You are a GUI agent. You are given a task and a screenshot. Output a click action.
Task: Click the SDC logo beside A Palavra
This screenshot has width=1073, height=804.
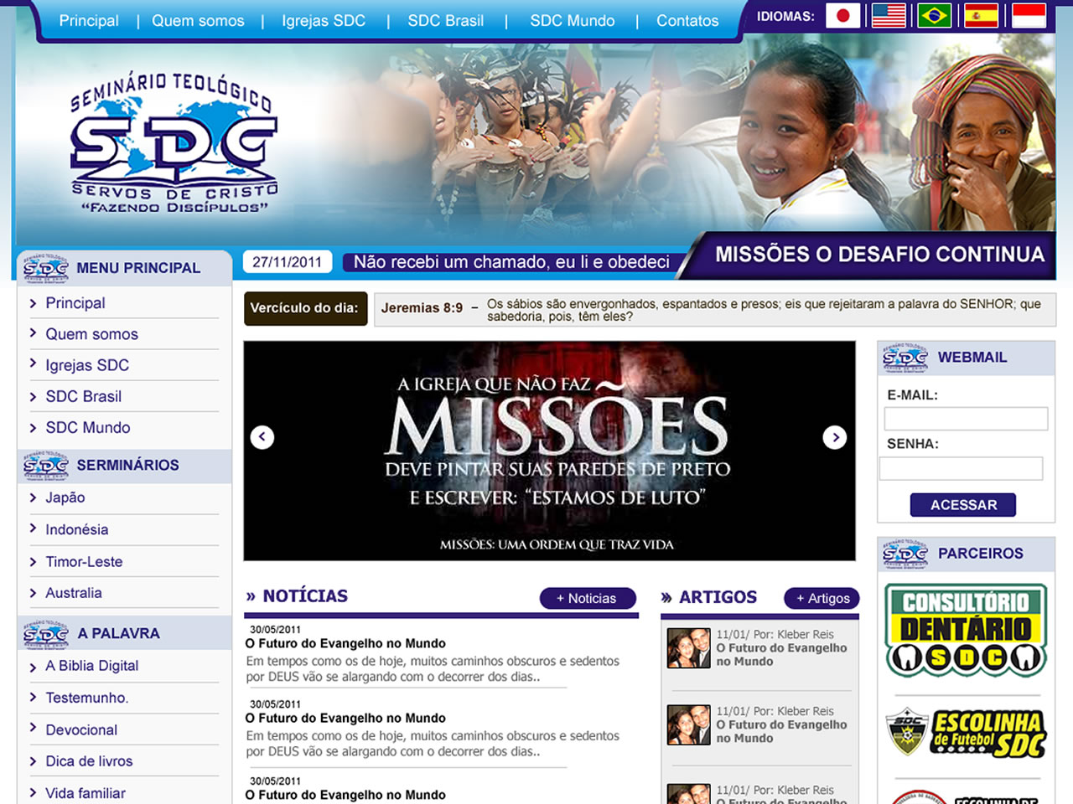46,634
